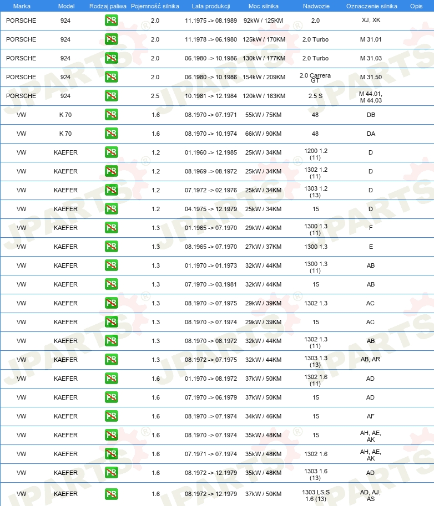Click the fuel icon in the 34kW / 46KM row
Viewport: 434px width, 506px height.
point(111,416)
